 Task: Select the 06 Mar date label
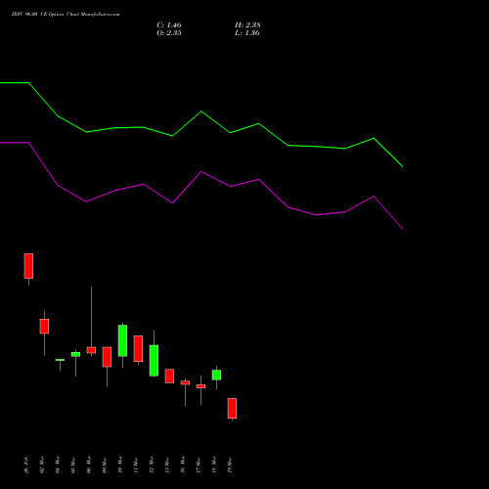[x=89, y=465]
